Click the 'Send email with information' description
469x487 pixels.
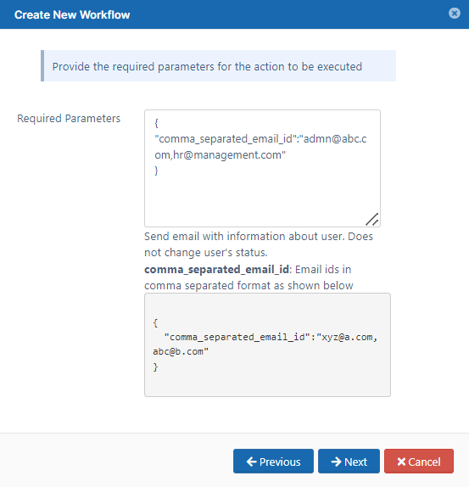259,244
